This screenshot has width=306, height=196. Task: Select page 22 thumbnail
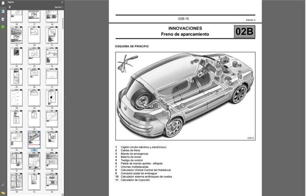tap(16, 56)
